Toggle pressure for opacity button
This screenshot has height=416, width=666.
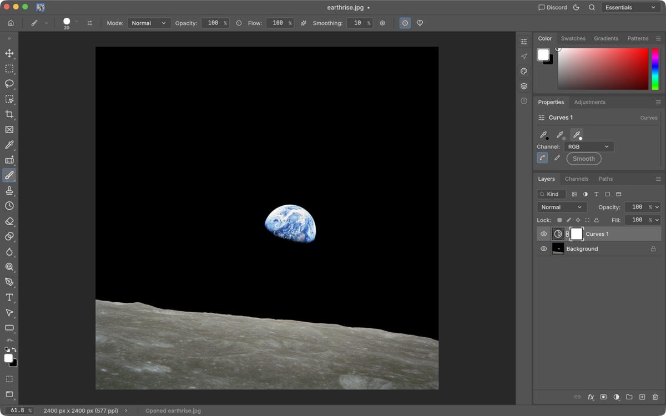[239, 23]
